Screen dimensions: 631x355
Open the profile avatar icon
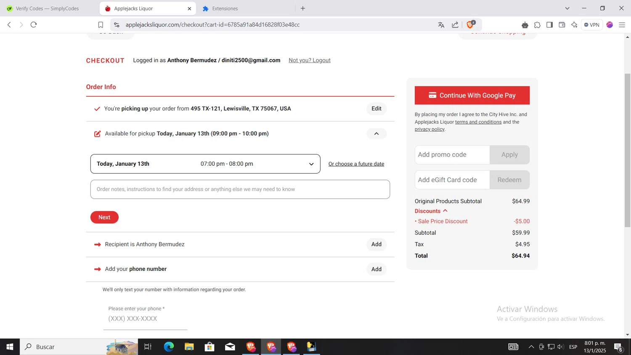610,25
